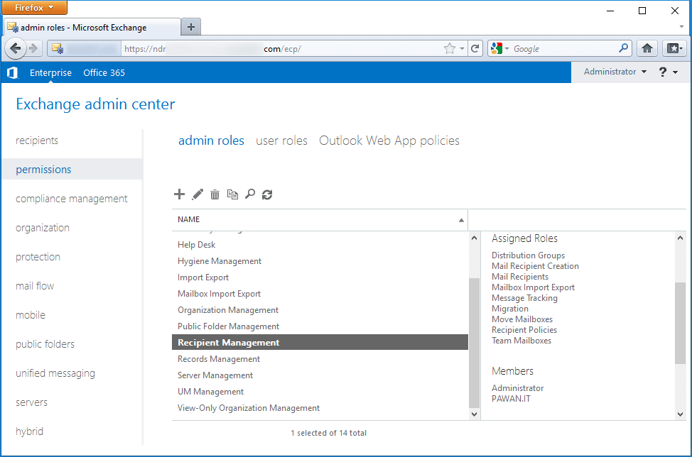The height and width of the screenshot is (457, 692).
Task: Select View-Only Organization Management role group
Action: point(320,407)
